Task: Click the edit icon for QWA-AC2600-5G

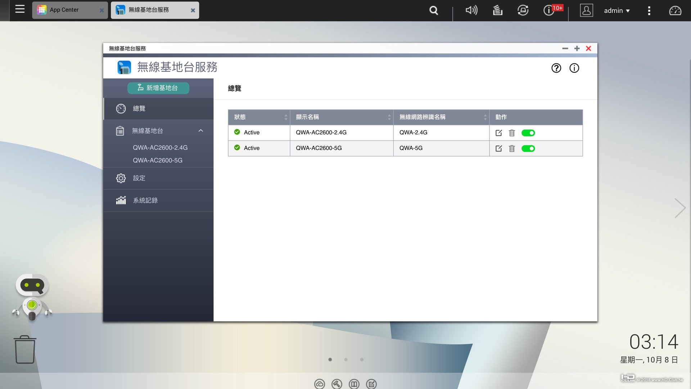Action: (x=498, y=148)
